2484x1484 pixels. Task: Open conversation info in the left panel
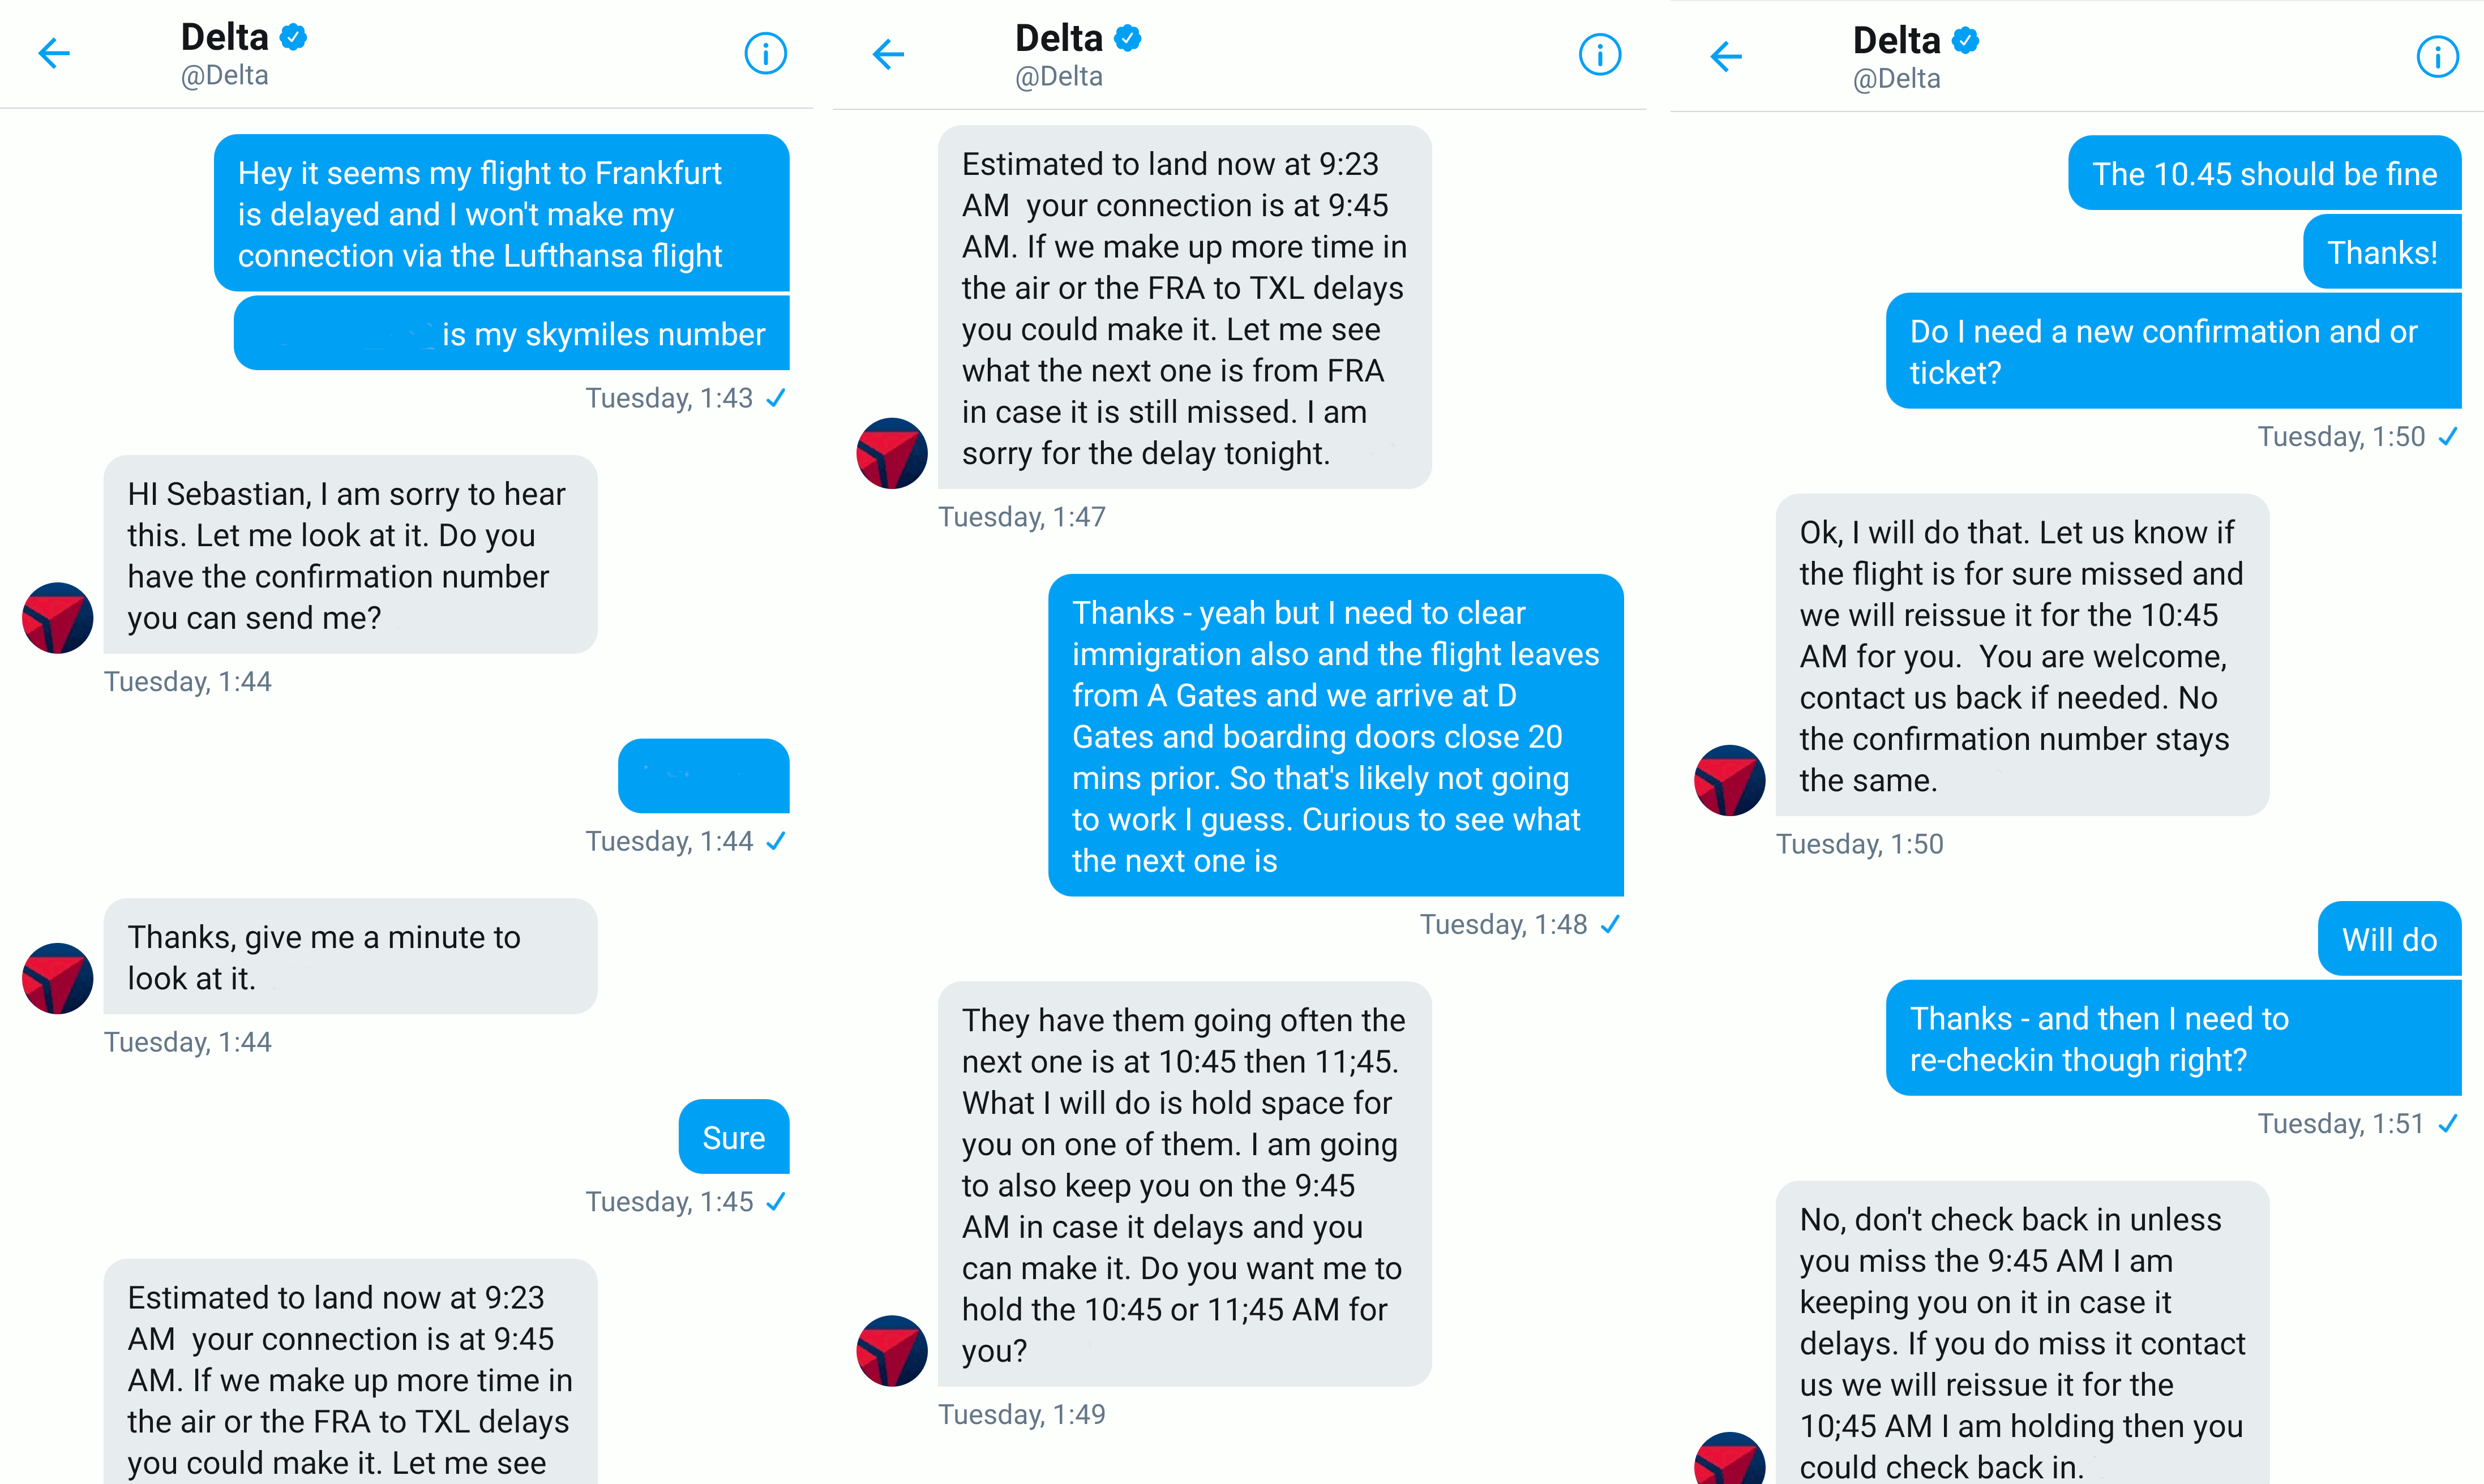coord(765,53)
